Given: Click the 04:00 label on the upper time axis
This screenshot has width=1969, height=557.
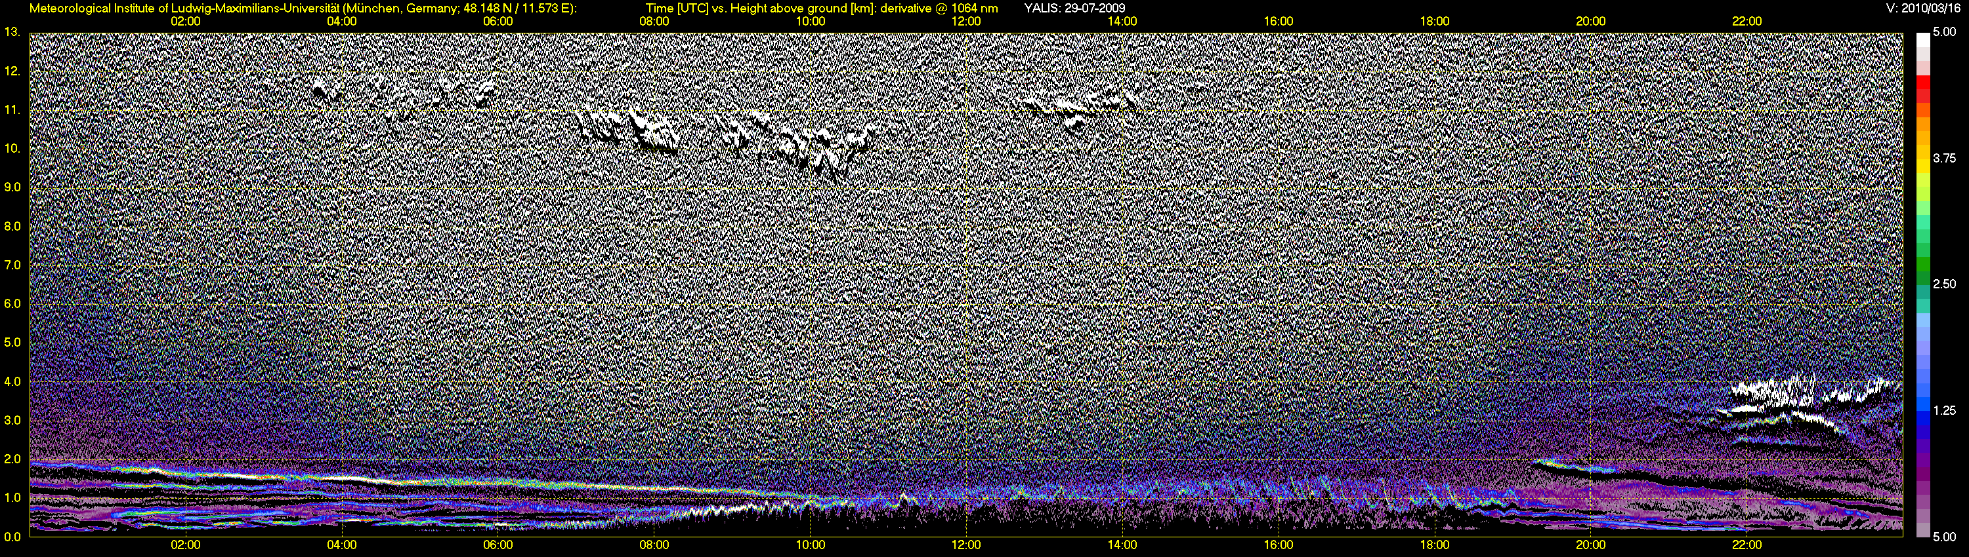Looking at the screenshot, I should 342,22.
